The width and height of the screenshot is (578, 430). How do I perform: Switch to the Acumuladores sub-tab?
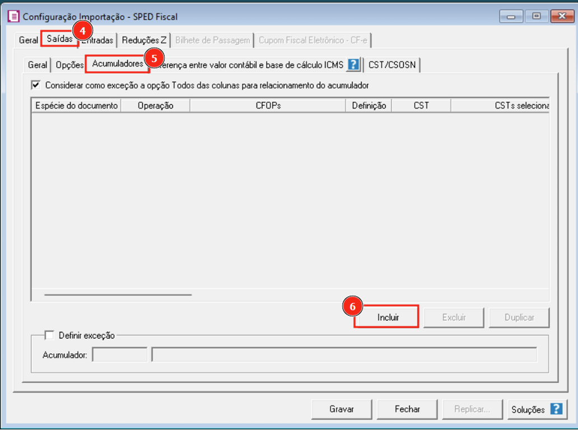click(117, 64)
